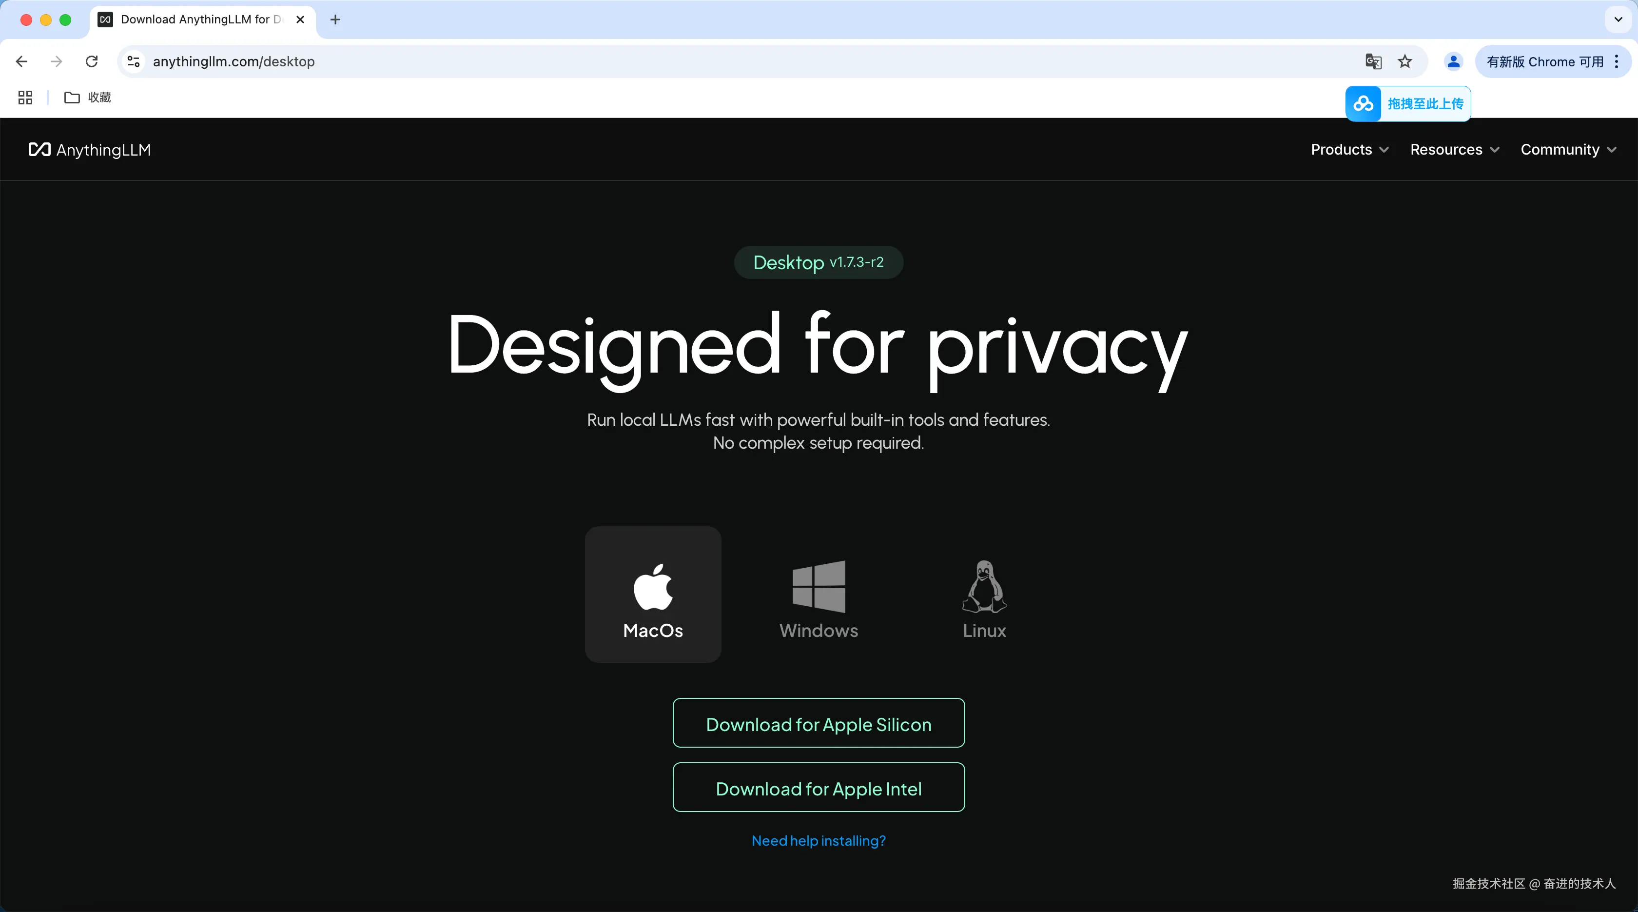Go back to previous page

point(21,61)
